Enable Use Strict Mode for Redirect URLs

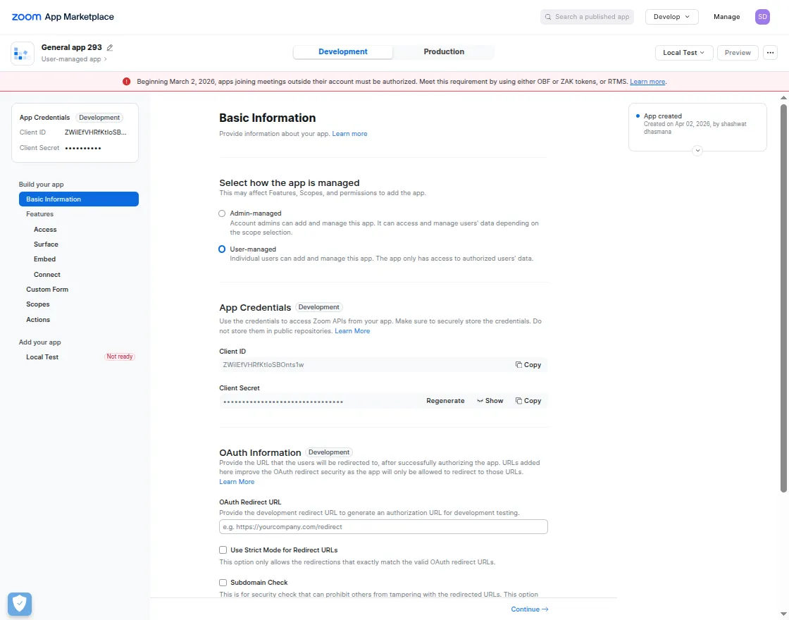pyautogui.click(x=223, y=550)
